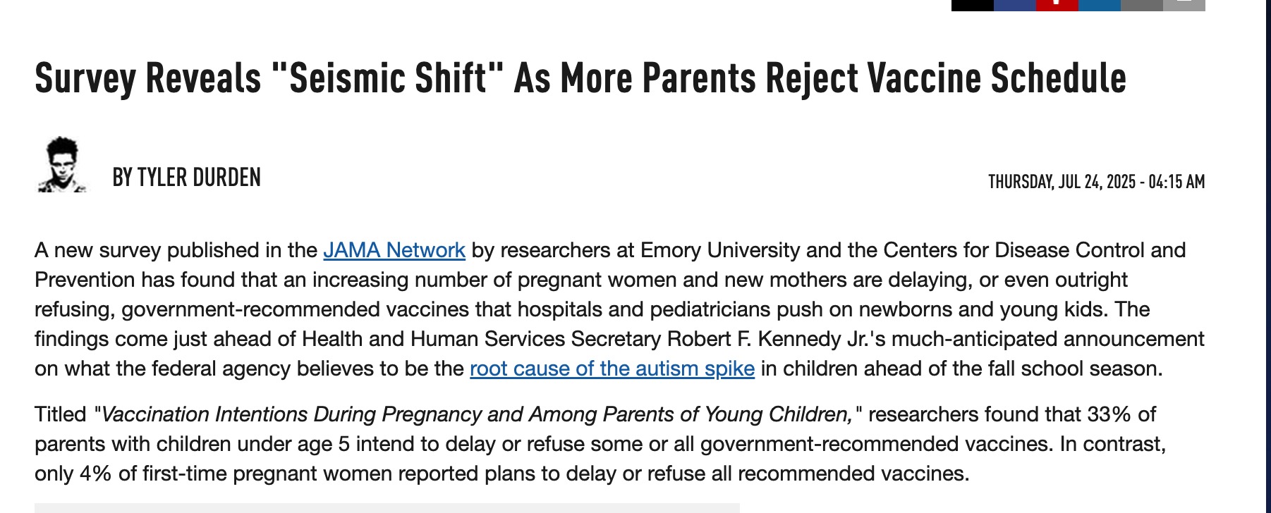Follow the root cause of the autism spike link
Screen dimensions: 1271x513
click(x=612, y=369)
